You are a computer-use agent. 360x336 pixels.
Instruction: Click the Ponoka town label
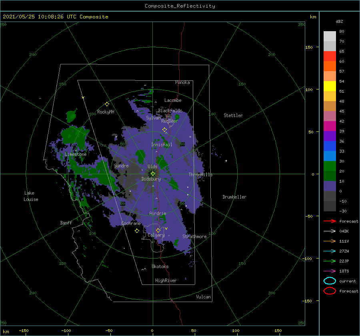pyautogui.click(x=182, y=82)
